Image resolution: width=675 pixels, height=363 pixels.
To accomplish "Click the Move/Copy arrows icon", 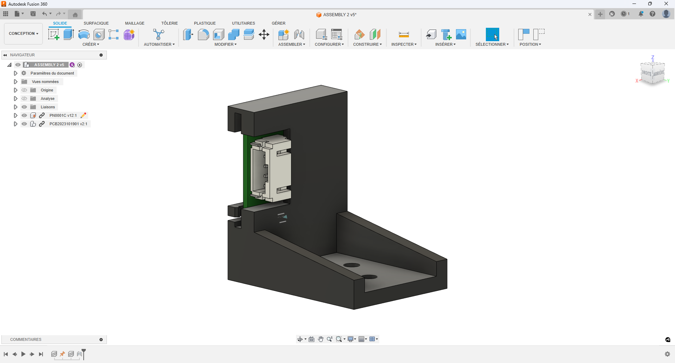I will pos(264,34).
